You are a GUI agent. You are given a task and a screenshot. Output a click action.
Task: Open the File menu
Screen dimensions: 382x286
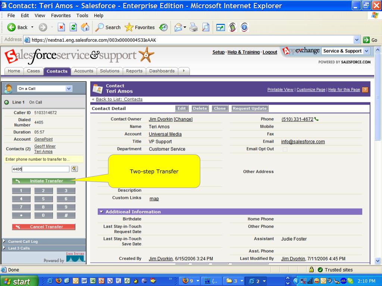tap(11, 15)
